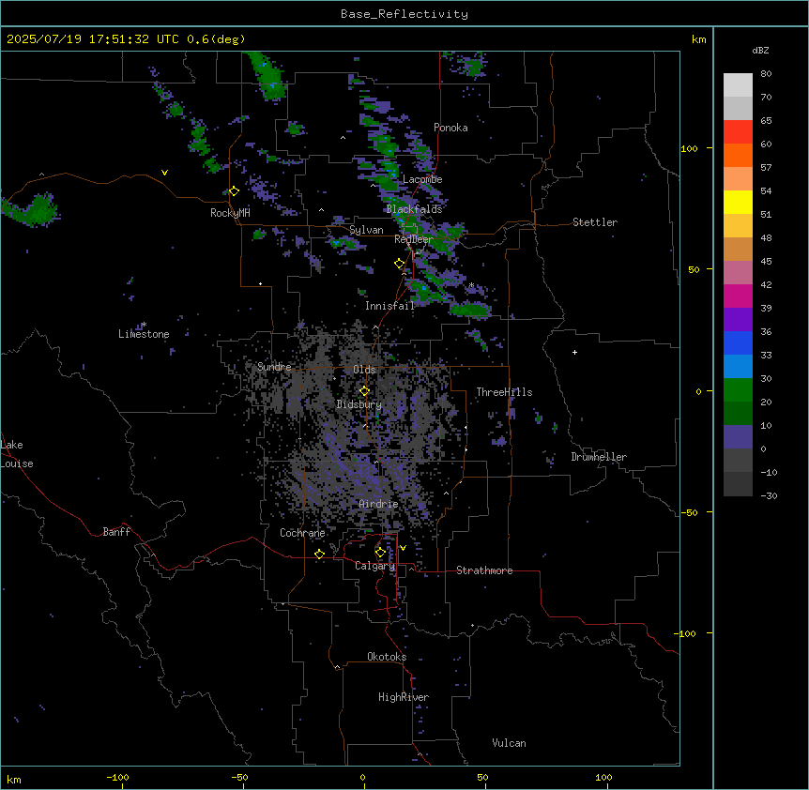Pick the magenta 42 dBZ legend swatch
809x790 pixels.
tap(738, 296)
